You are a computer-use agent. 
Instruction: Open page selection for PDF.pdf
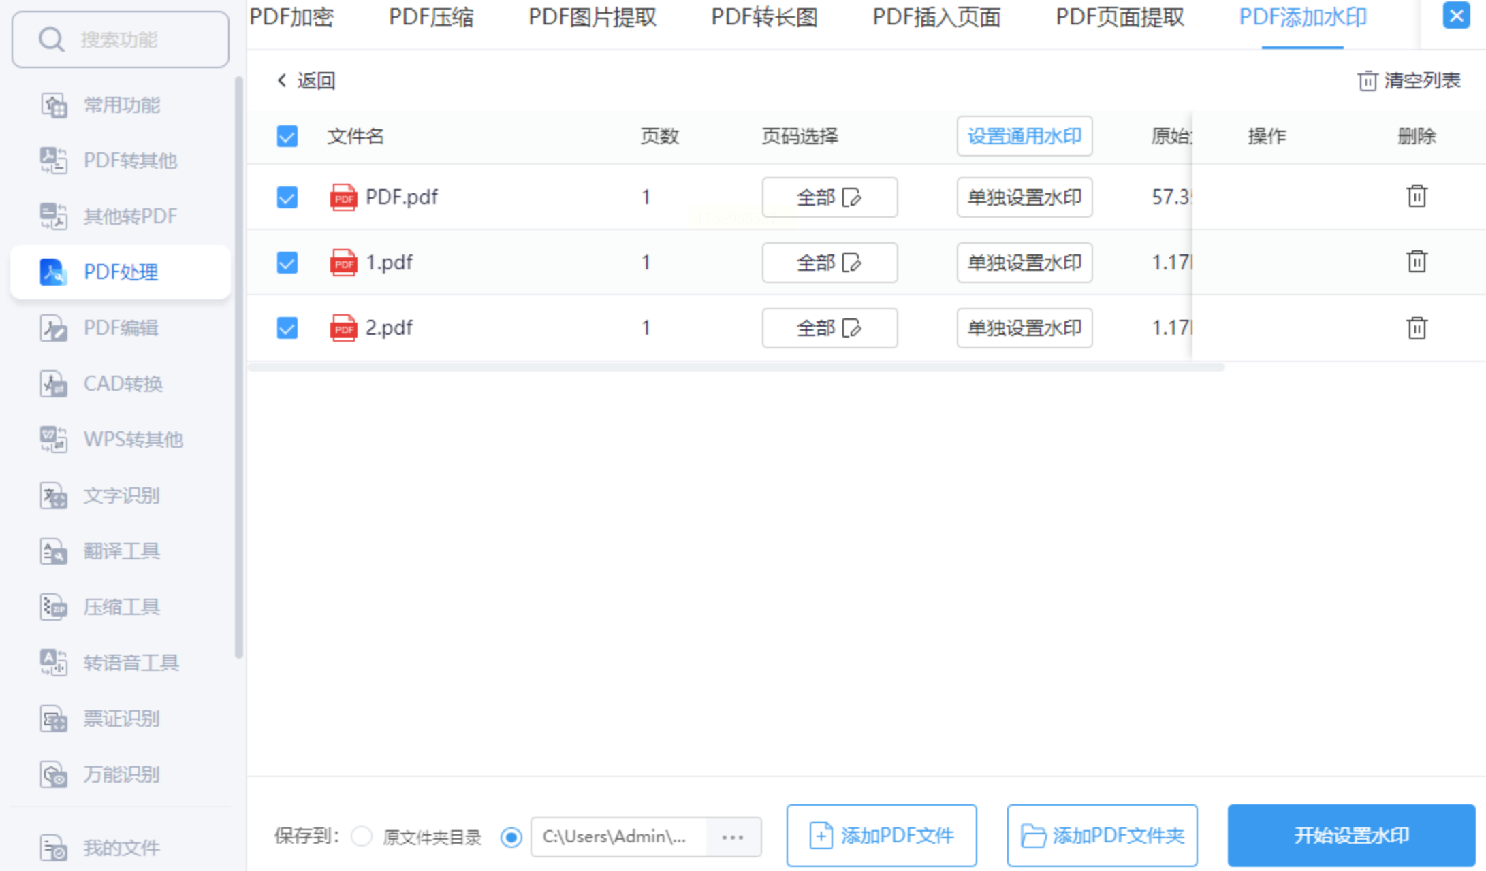click(829, 197)
